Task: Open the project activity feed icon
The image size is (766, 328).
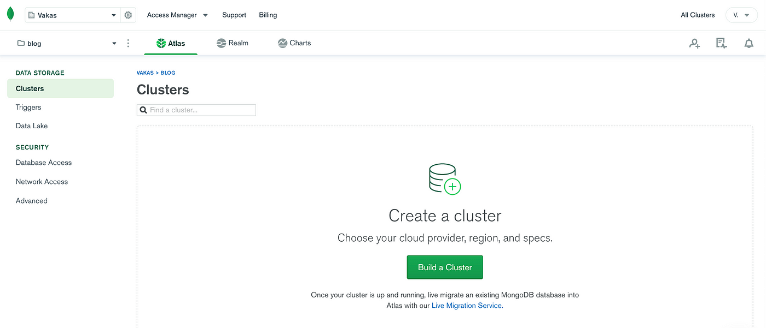Action: coord(721,44)
